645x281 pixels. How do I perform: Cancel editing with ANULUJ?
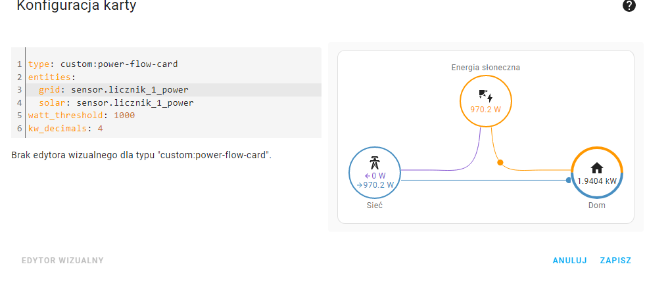570,261
